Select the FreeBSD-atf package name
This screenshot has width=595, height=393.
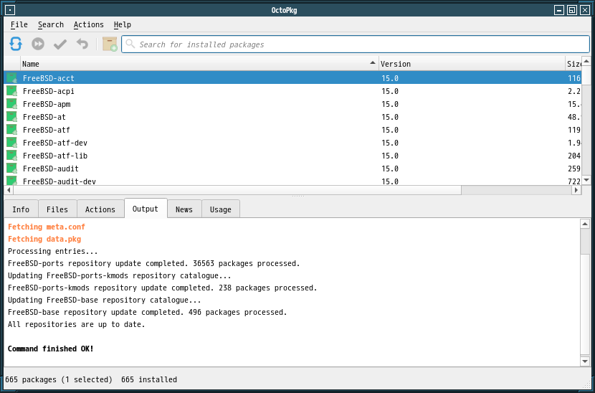point(47,130)
